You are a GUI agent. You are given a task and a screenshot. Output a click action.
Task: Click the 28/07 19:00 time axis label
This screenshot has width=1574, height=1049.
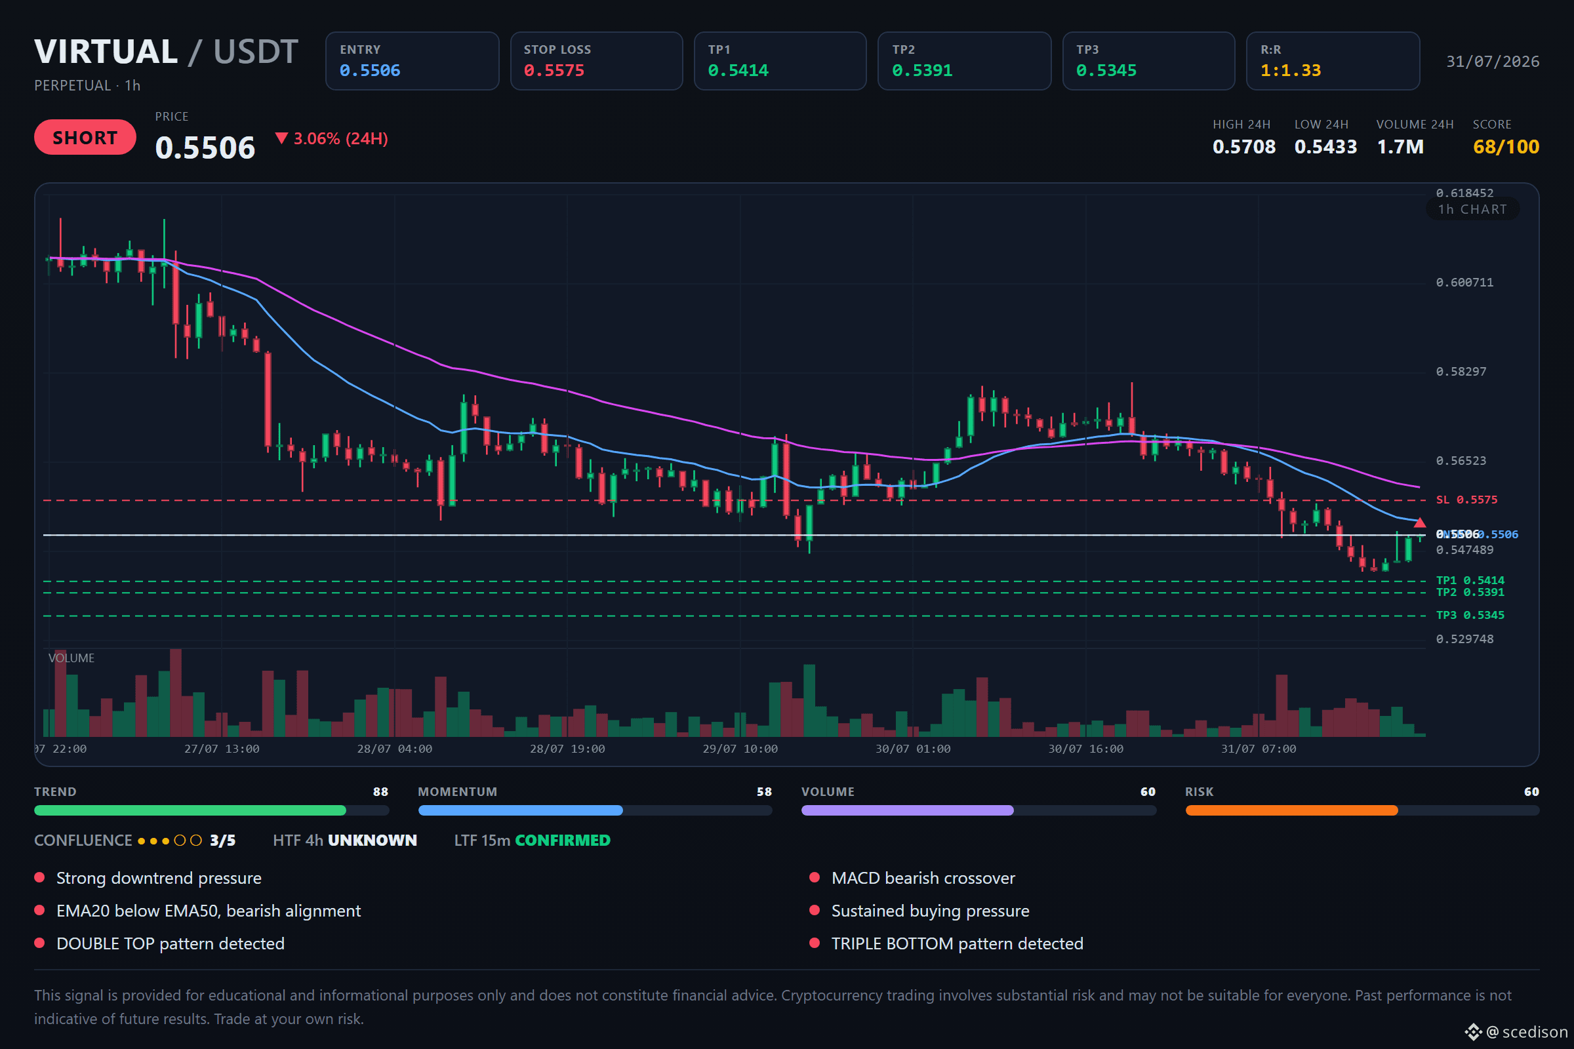pos(567,749)
